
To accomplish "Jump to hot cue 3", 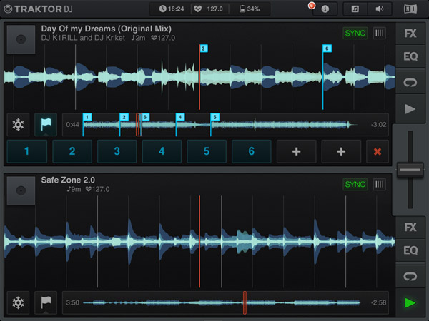I will pyautogui.click(x=117, y=151).
